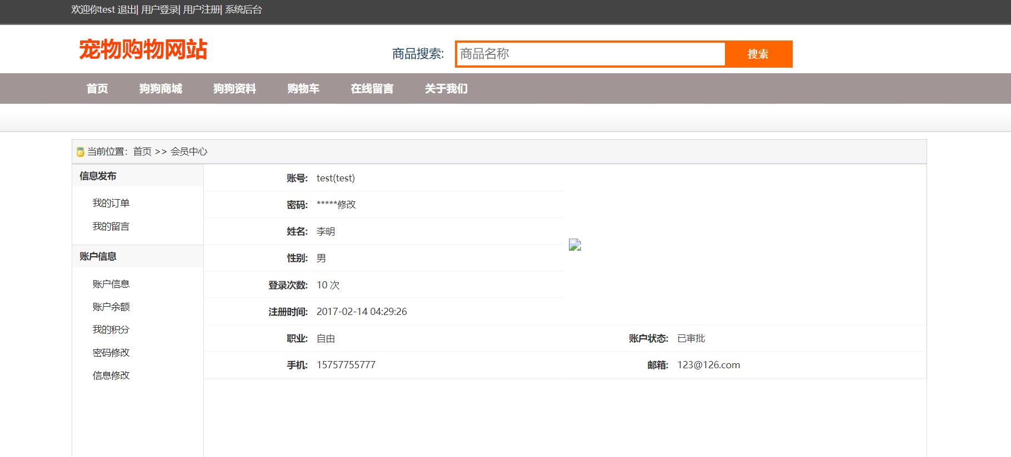Image resolution: width=1011 pixels, height=457 pixels.
Task: Open the 狗狗资料 menu item
Action: click(x=234, y=89)
